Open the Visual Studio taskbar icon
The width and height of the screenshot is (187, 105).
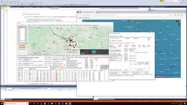(x=41, y=104)
